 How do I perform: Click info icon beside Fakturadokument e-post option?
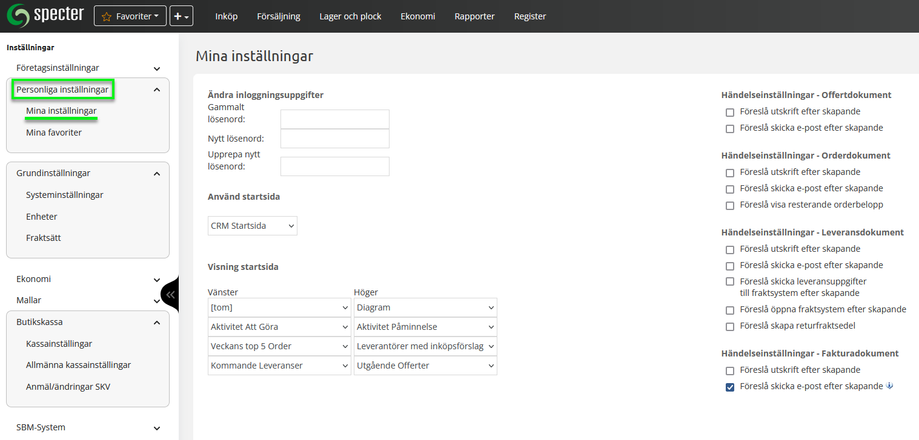click(x=889, y=386)
